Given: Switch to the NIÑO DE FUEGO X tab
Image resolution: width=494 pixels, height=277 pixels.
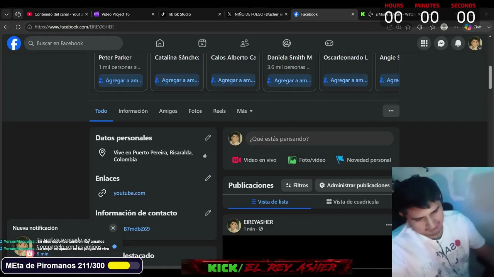Looking at the screenshot, I should [x=257, y=14].
